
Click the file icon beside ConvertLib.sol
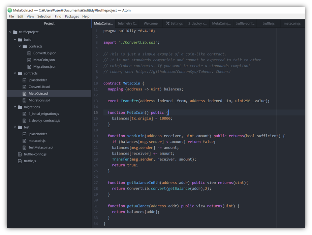click(25, 87)
